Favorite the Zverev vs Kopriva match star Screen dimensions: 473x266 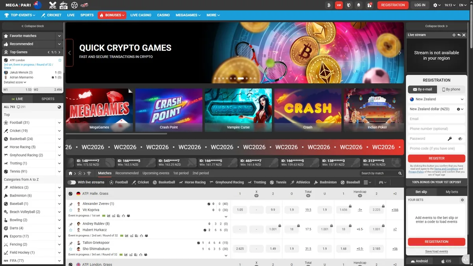71,210
